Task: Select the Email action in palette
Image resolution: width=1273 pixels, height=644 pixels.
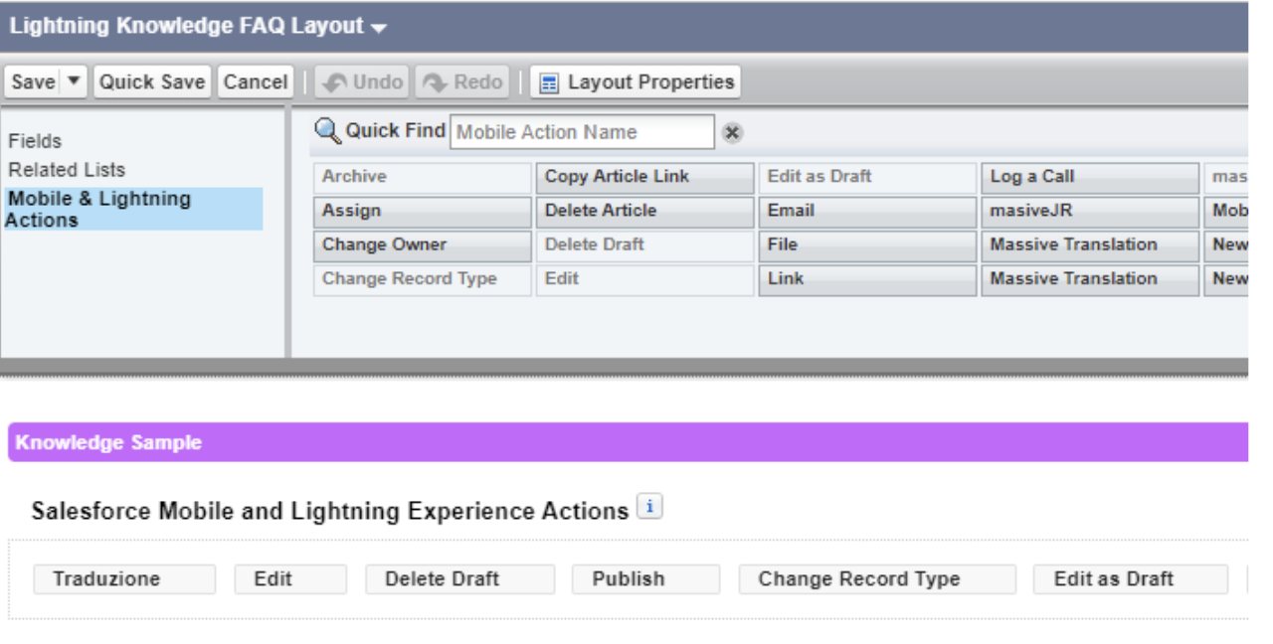Action: [x=868, y=212]
